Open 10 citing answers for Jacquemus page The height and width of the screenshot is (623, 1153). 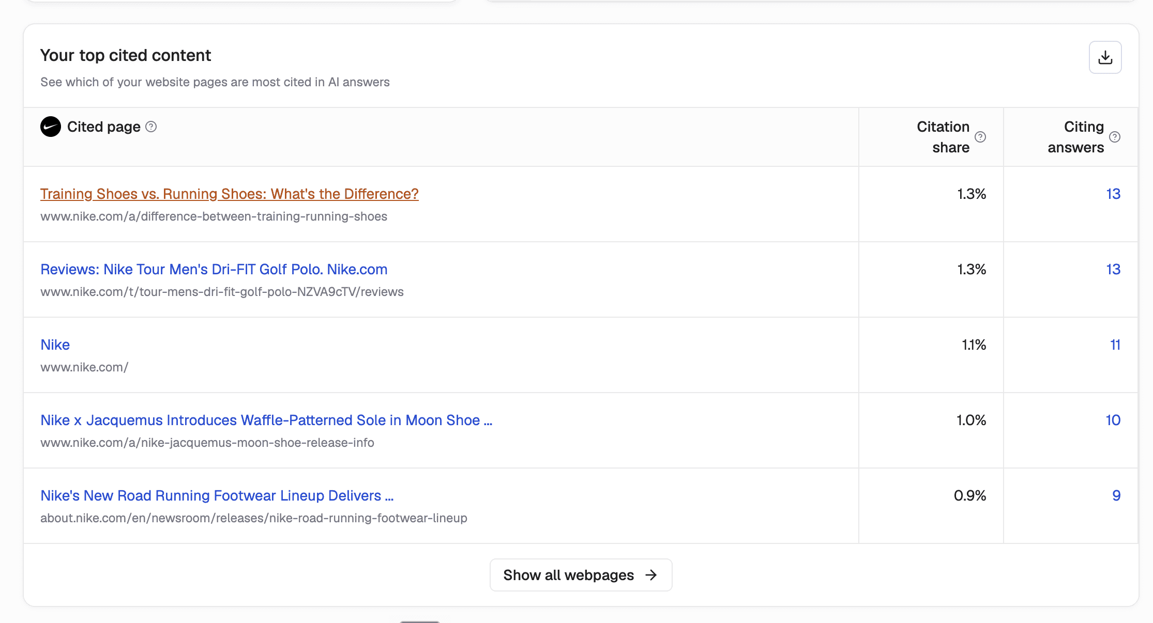pos(1113,420)
